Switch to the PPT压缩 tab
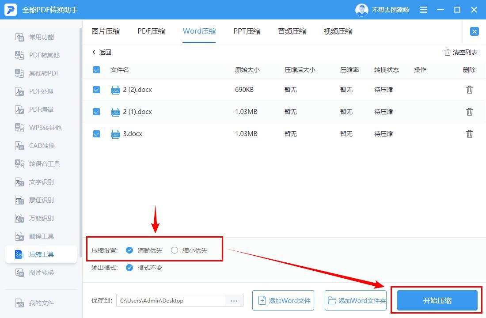This screenshot has width=486, height=318. click(247, 31)
